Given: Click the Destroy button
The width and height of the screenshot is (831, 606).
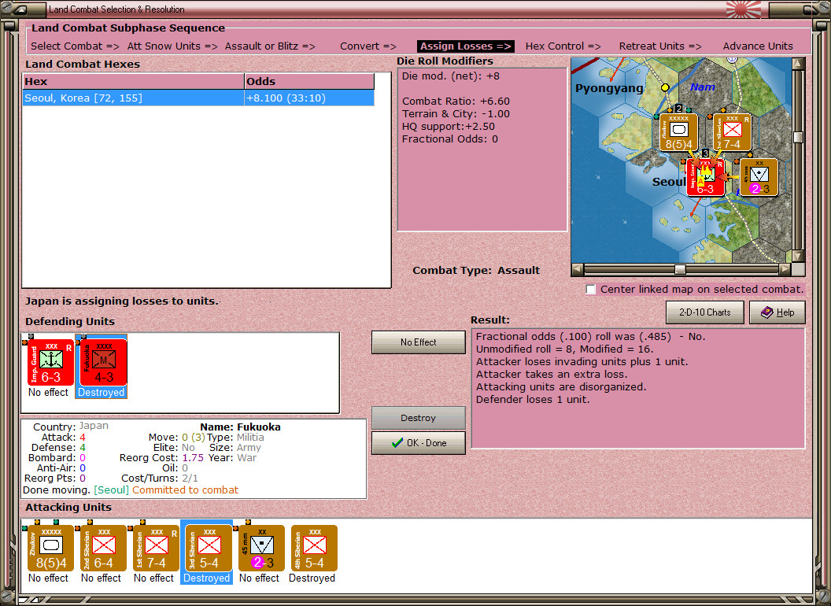Looking at the screenshot, I should (x=418, y=418).
